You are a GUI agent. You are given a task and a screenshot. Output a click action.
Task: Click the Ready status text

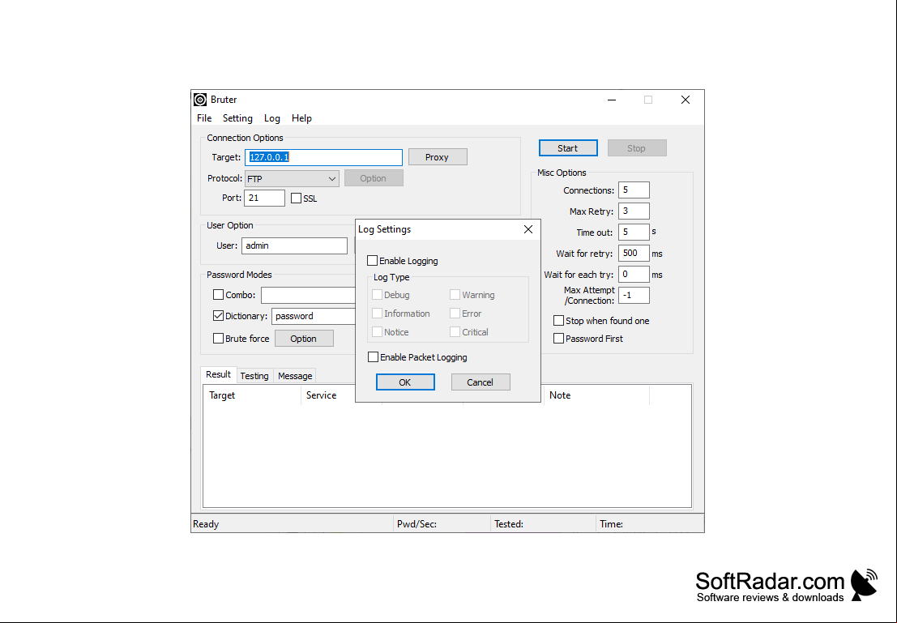pos(206,524)
